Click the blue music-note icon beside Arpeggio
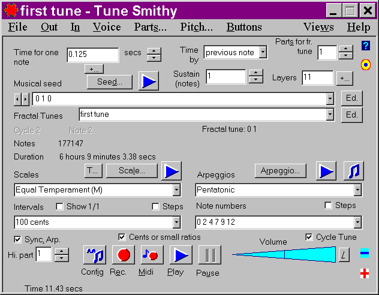379x295 pixels. (x=354, y=171)
